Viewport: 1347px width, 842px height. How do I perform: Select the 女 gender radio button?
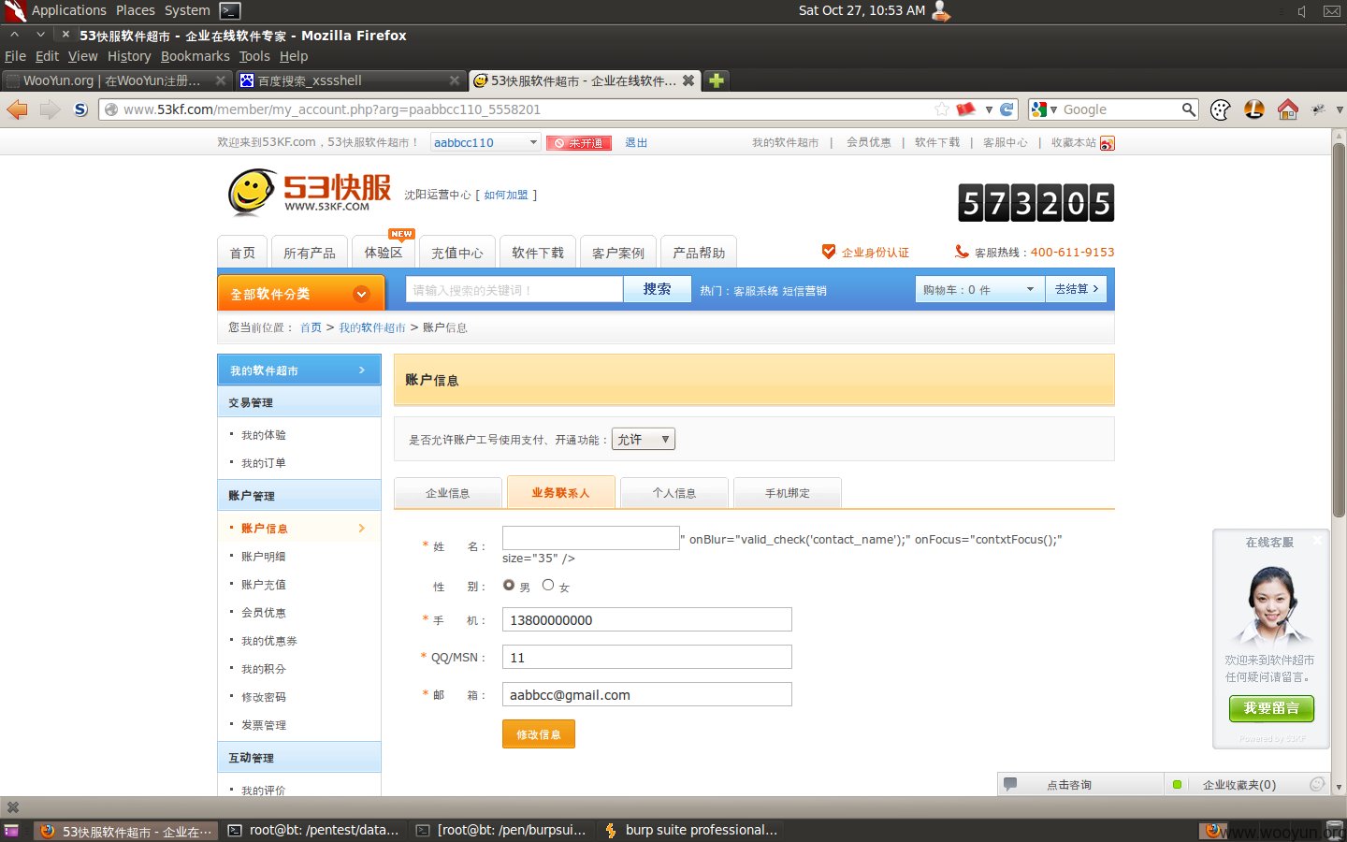(x=548, y=585)
